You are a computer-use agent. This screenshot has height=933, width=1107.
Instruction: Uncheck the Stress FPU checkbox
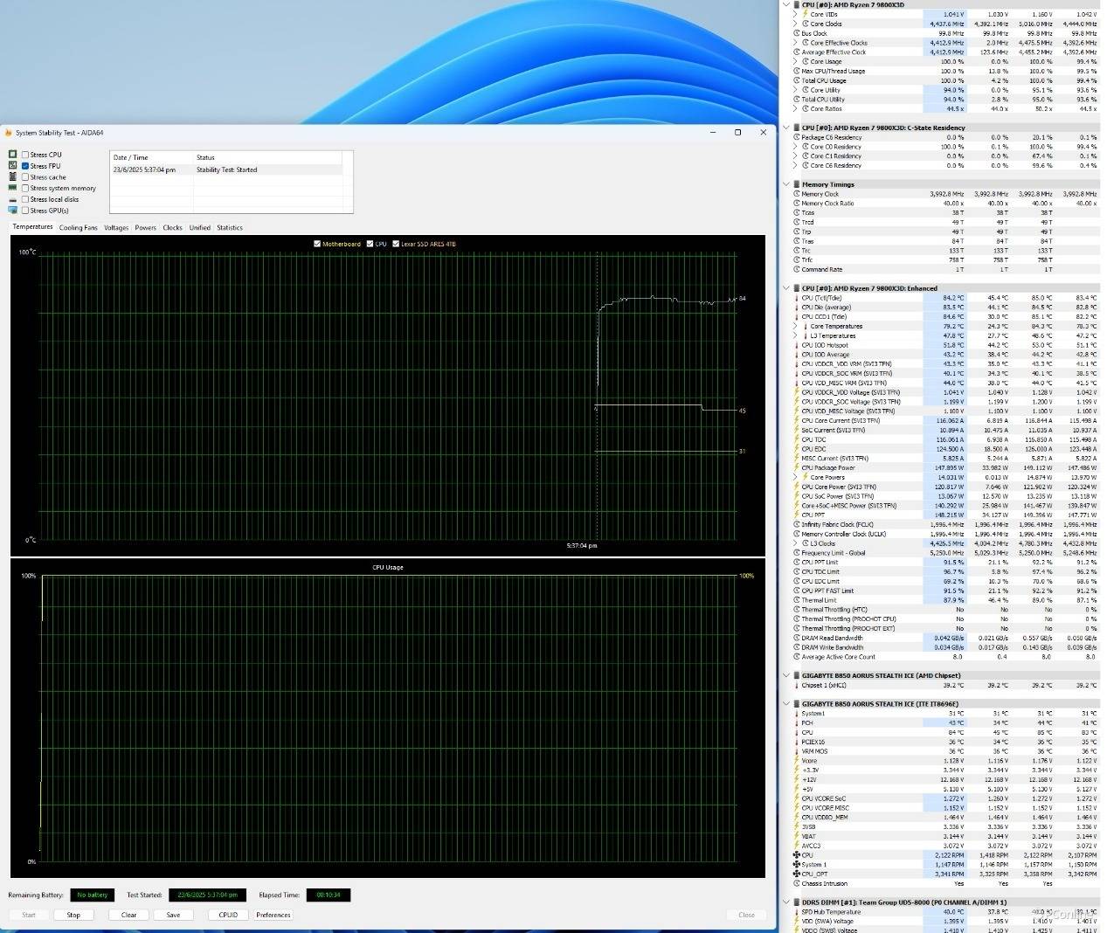tap(25, 166)
